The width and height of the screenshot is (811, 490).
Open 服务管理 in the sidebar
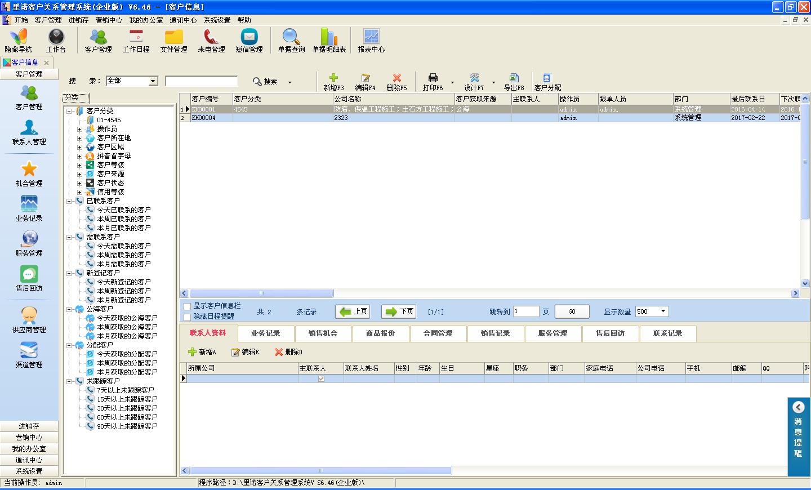click(29, 244)
